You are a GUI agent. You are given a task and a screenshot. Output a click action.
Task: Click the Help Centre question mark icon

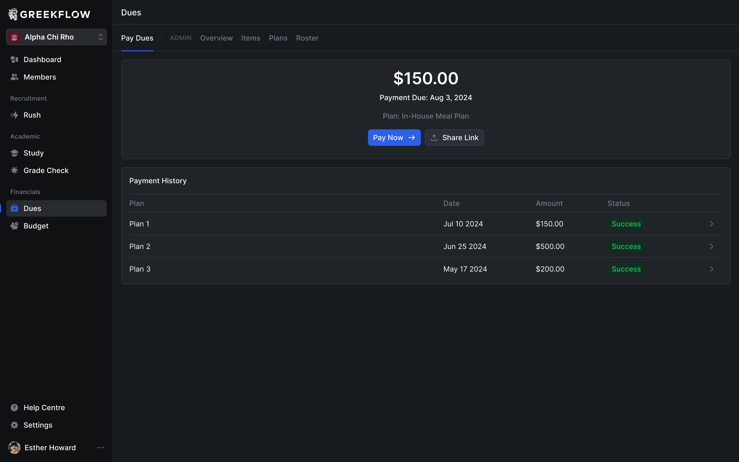14,408
